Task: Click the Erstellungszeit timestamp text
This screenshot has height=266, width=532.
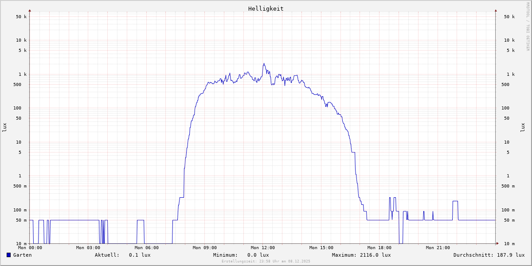Action: click(x=266, y=262)
